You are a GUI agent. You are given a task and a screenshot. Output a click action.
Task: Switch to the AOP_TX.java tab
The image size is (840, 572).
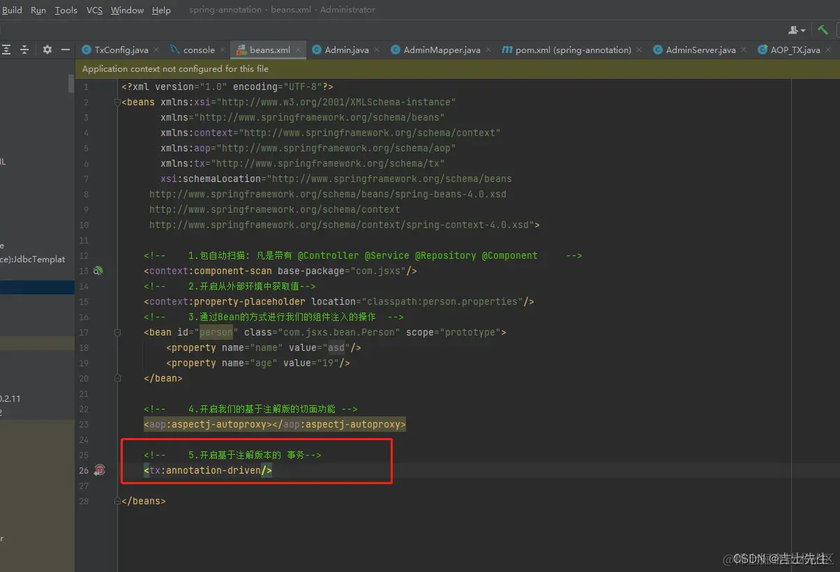tap(795, 50)
